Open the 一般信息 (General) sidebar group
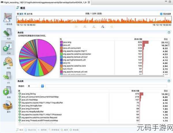 [x=8, y=19]
